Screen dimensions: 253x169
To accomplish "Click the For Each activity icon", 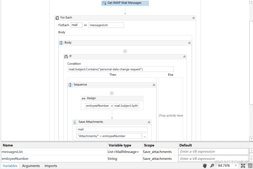I will coord(57,18).
